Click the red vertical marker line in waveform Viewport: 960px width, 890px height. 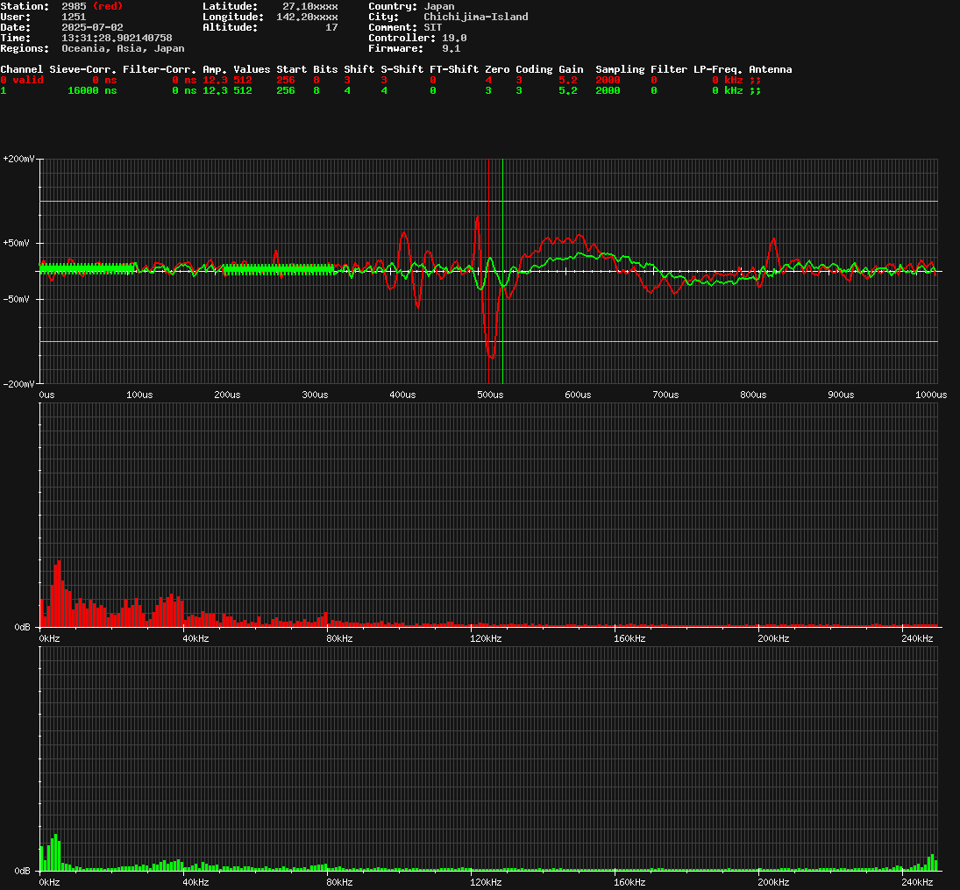pyautogui.click(x=489, y=271)
